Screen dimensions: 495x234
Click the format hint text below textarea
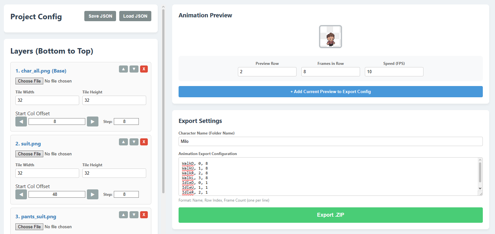point(224,200)
